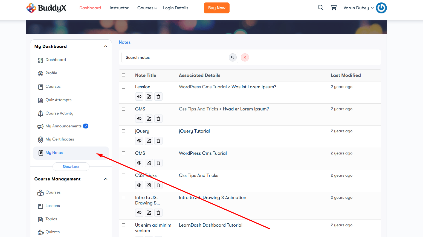Check the box beside the Lession note
The image size is (423, 237).
(x=124, y=87)
